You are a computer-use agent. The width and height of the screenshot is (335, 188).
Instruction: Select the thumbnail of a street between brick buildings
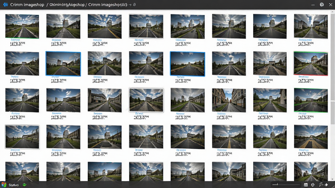coord(229,100)
